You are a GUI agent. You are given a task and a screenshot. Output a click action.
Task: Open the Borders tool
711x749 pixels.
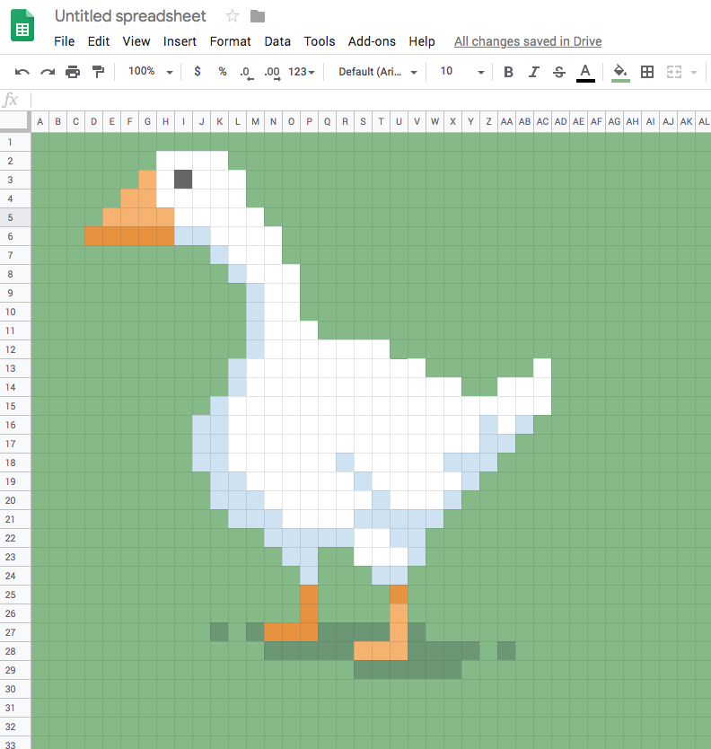point(647,72)
